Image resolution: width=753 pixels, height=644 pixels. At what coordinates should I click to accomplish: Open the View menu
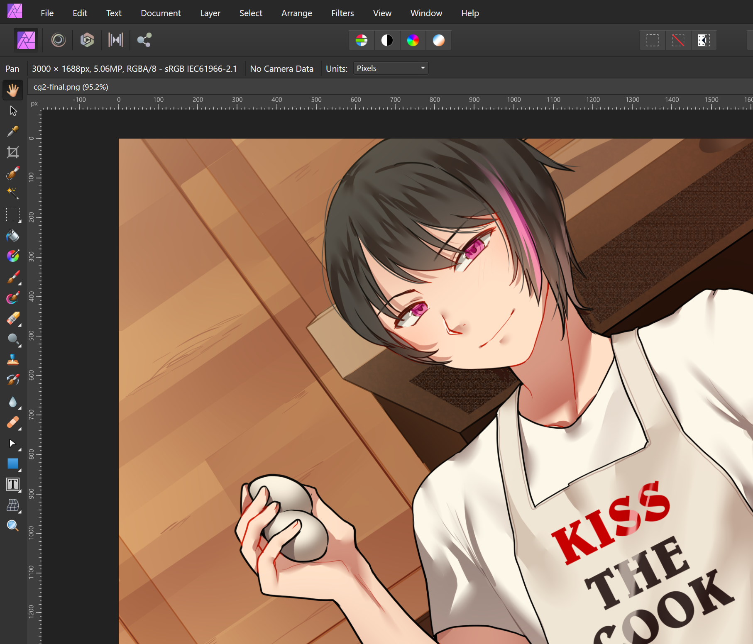tap(382, 13)
